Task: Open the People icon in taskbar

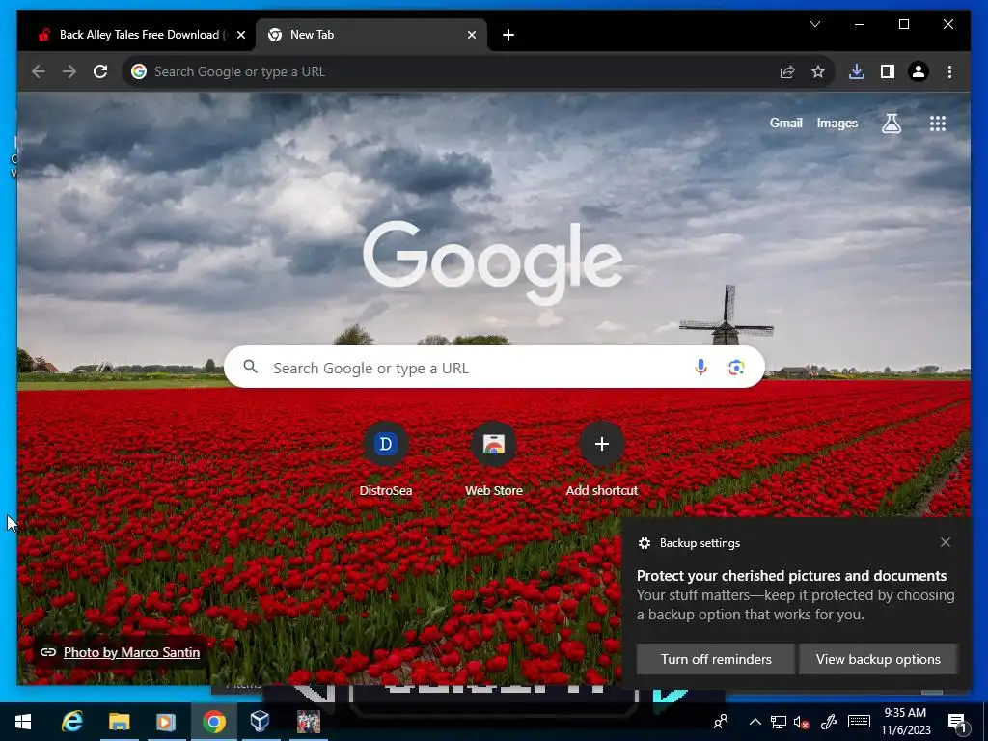Action: tap(720, 722)
